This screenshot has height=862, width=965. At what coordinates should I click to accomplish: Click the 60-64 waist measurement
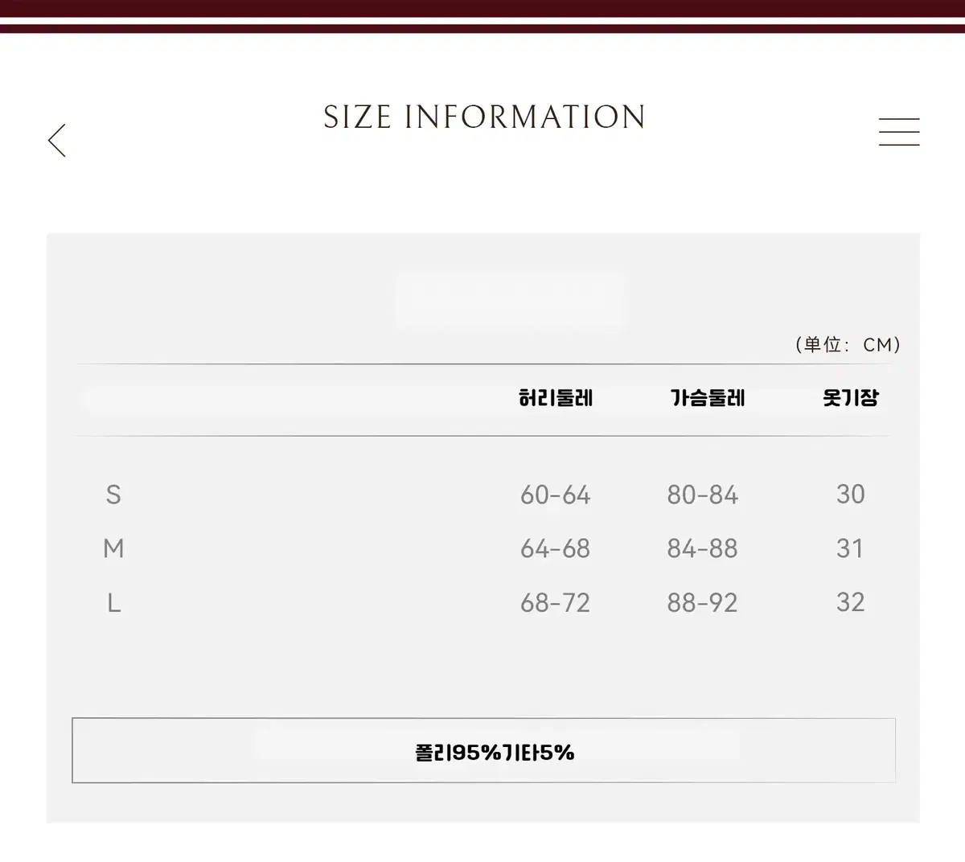555,495
